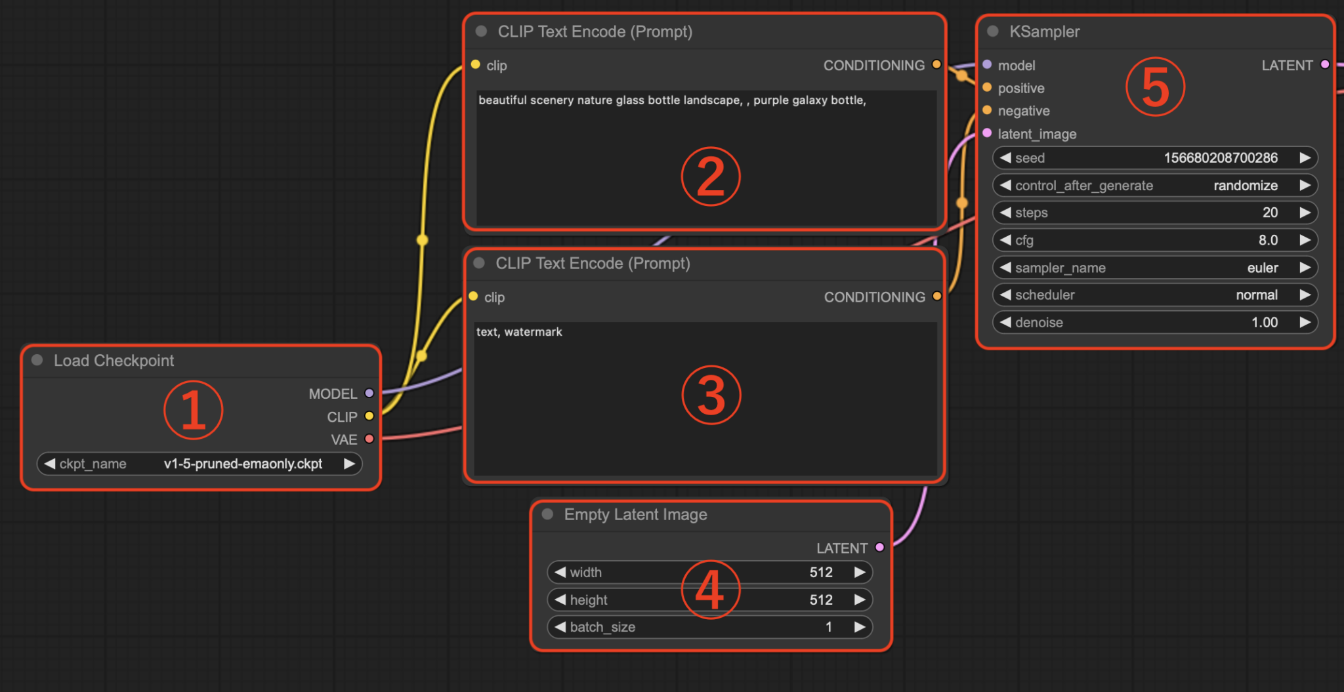Click the positive input socket on KSampler
This screenshot has width=1344, height=692.
pos(987,87)
